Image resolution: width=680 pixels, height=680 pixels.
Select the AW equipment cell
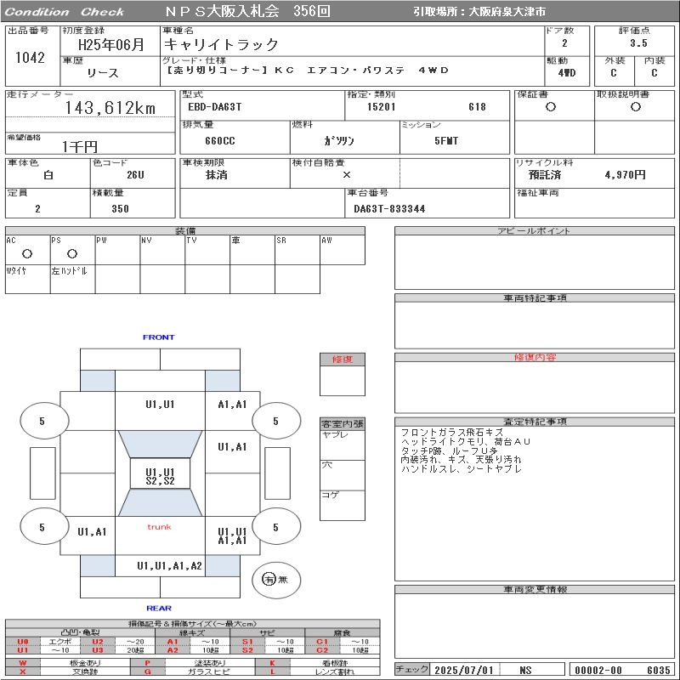tap(343, 250)
